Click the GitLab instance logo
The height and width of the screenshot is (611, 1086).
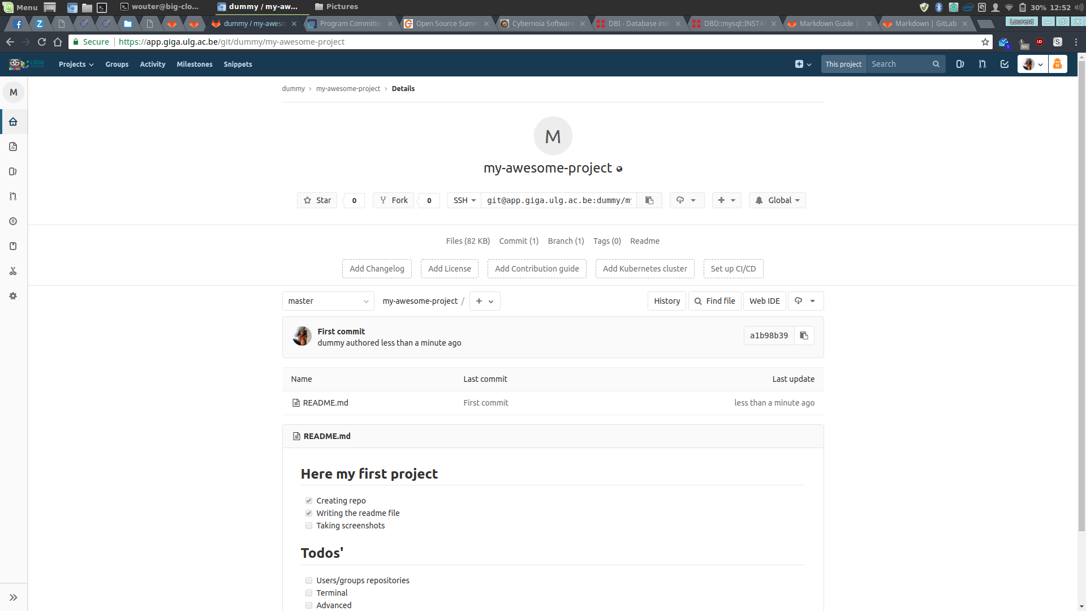[27, 64]
